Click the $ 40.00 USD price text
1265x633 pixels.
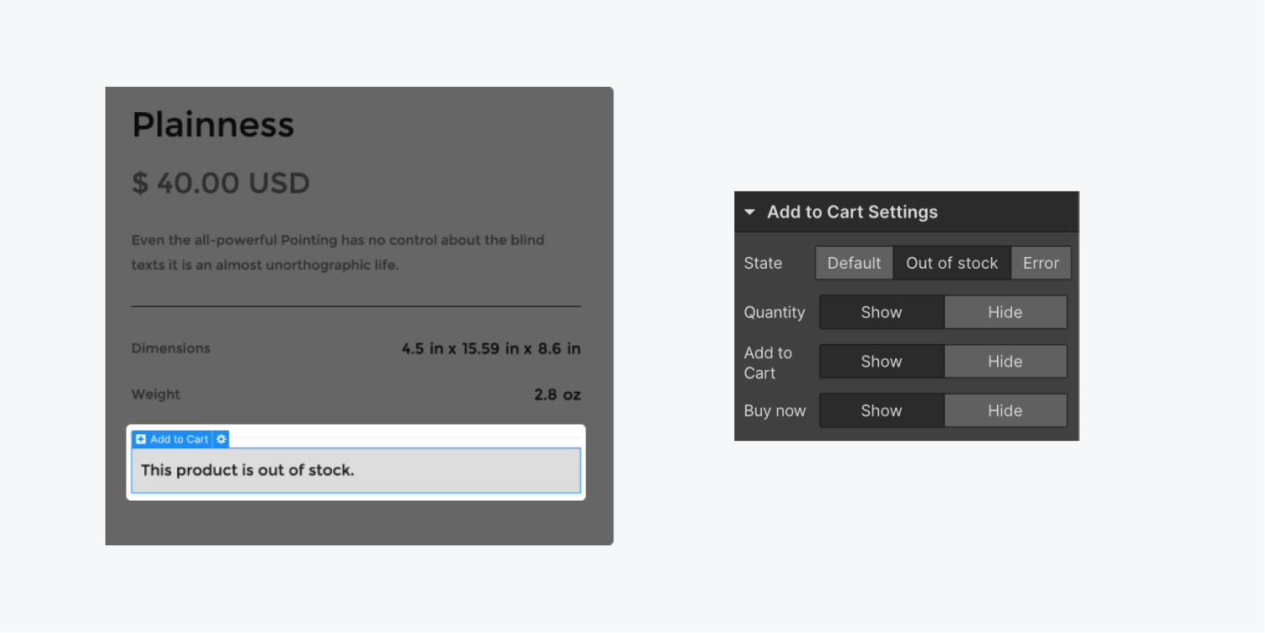click(x=221, y=183)
